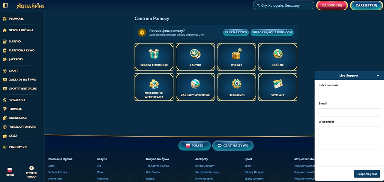The image size is (384, 182).
Task: Minimize the Live Support chat panel
Action: 378,76
